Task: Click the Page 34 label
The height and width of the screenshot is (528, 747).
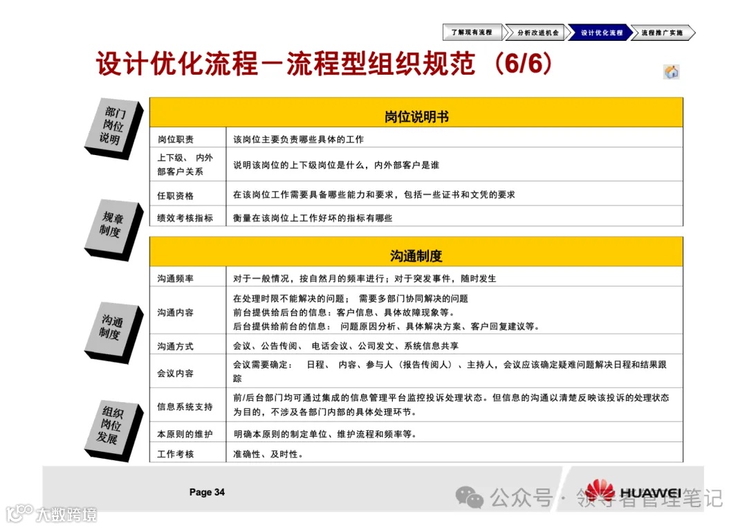Action: point(206,492)
